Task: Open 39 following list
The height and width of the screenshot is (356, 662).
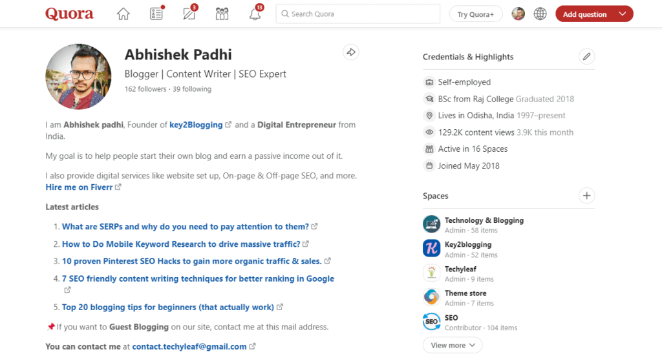Action: coord(191,89)
